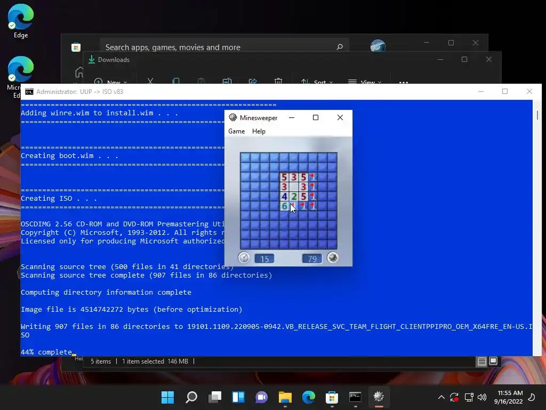Click the command prompt vertical scrollbar thumb
Screen dimensions: 546x410
coord(537,115)
